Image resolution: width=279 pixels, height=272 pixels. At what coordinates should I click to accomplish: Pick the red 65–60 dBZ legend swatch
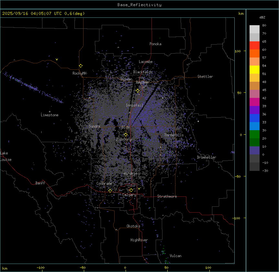click(x=254, y=46)
